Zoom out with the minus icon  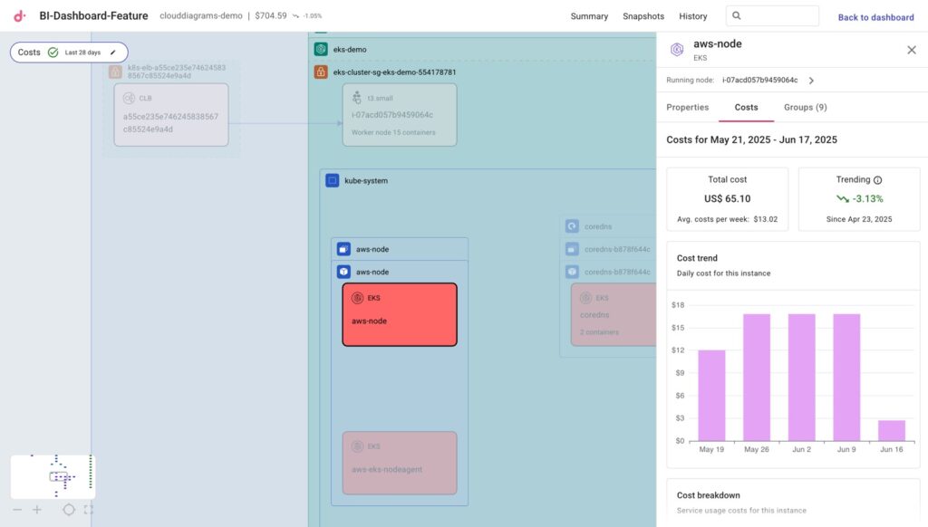point(17,510)
